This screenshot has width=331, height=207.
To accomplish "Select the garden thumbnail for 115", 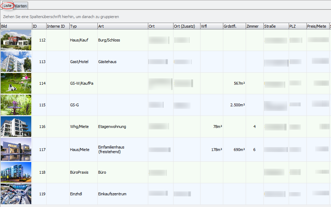I will (x=16, y=105).
